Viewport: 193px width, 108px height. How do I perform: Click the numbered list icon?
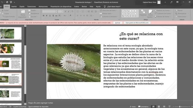point(83,11)
